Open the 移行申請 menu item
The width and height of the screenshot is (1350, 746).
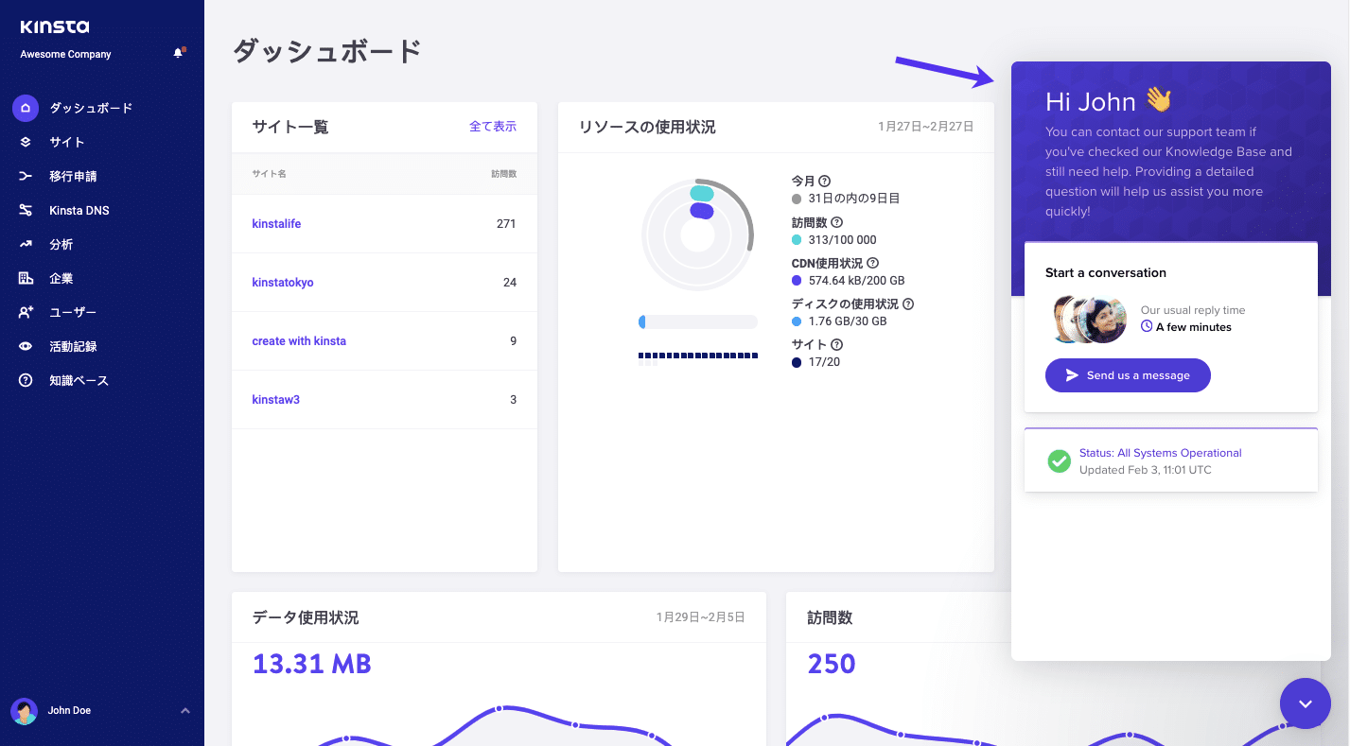26,176
